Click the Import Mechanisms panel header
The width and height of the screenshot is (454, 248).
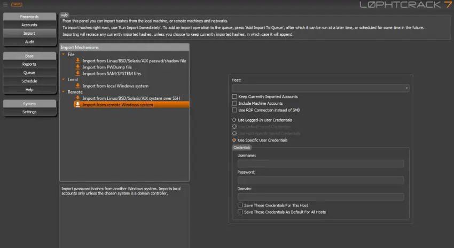click(124, 47)
